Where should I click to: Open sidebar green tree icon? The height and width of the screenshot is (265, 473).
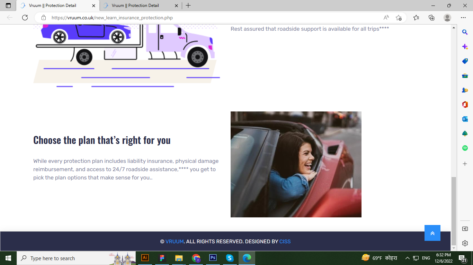tap(465, 134)
